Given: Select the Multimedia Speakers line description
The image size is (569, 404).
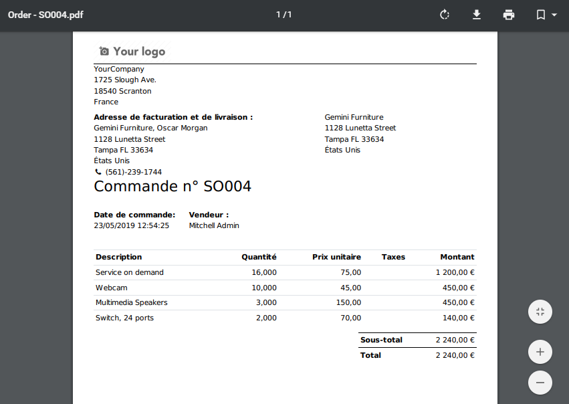Looking at the screenshot, I should [x=132, y=302].
